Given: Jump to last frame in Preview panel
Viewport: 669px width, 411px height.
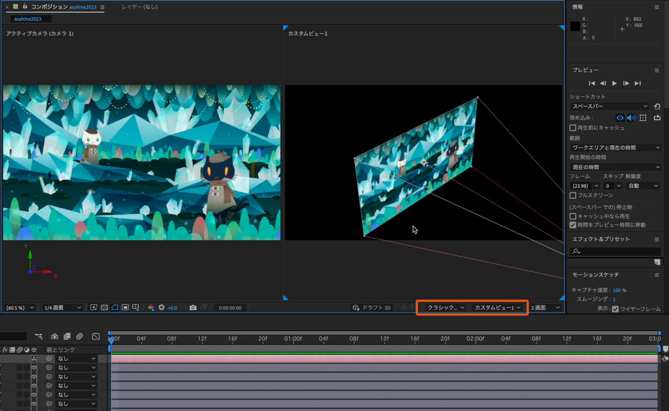Looking at the screenshot, I should pos(638,83).
